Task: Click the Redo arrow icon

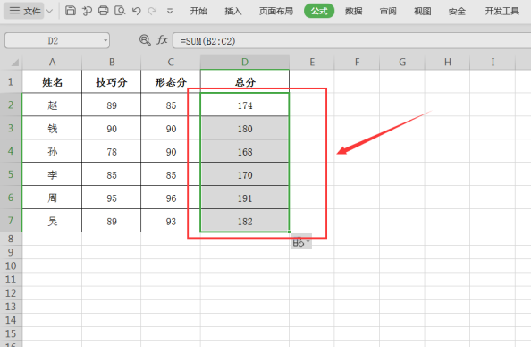Action: 152,11
